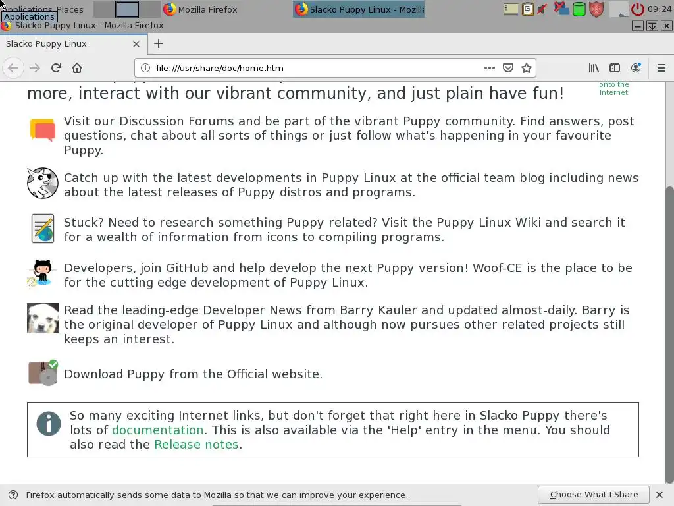This screenshot has height=506, width=674.
Task: Bookmark this page with the star
Action: (x=527, y=68)
